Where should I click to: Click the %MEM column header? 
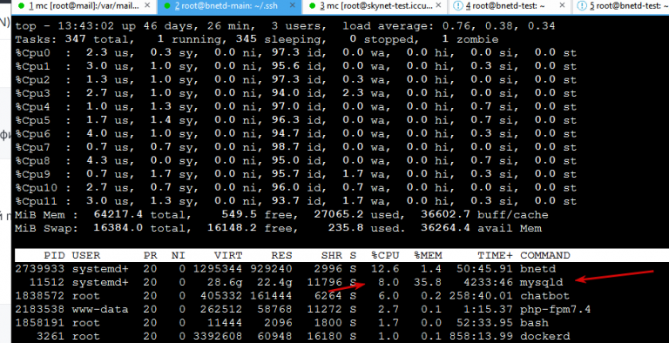tap(428, 256)
